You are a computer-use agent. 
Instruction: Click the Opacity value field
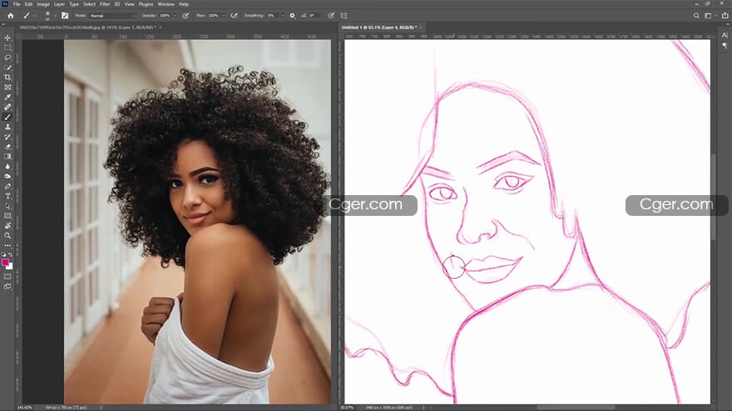pyautogui.click(x=166, y=16)
